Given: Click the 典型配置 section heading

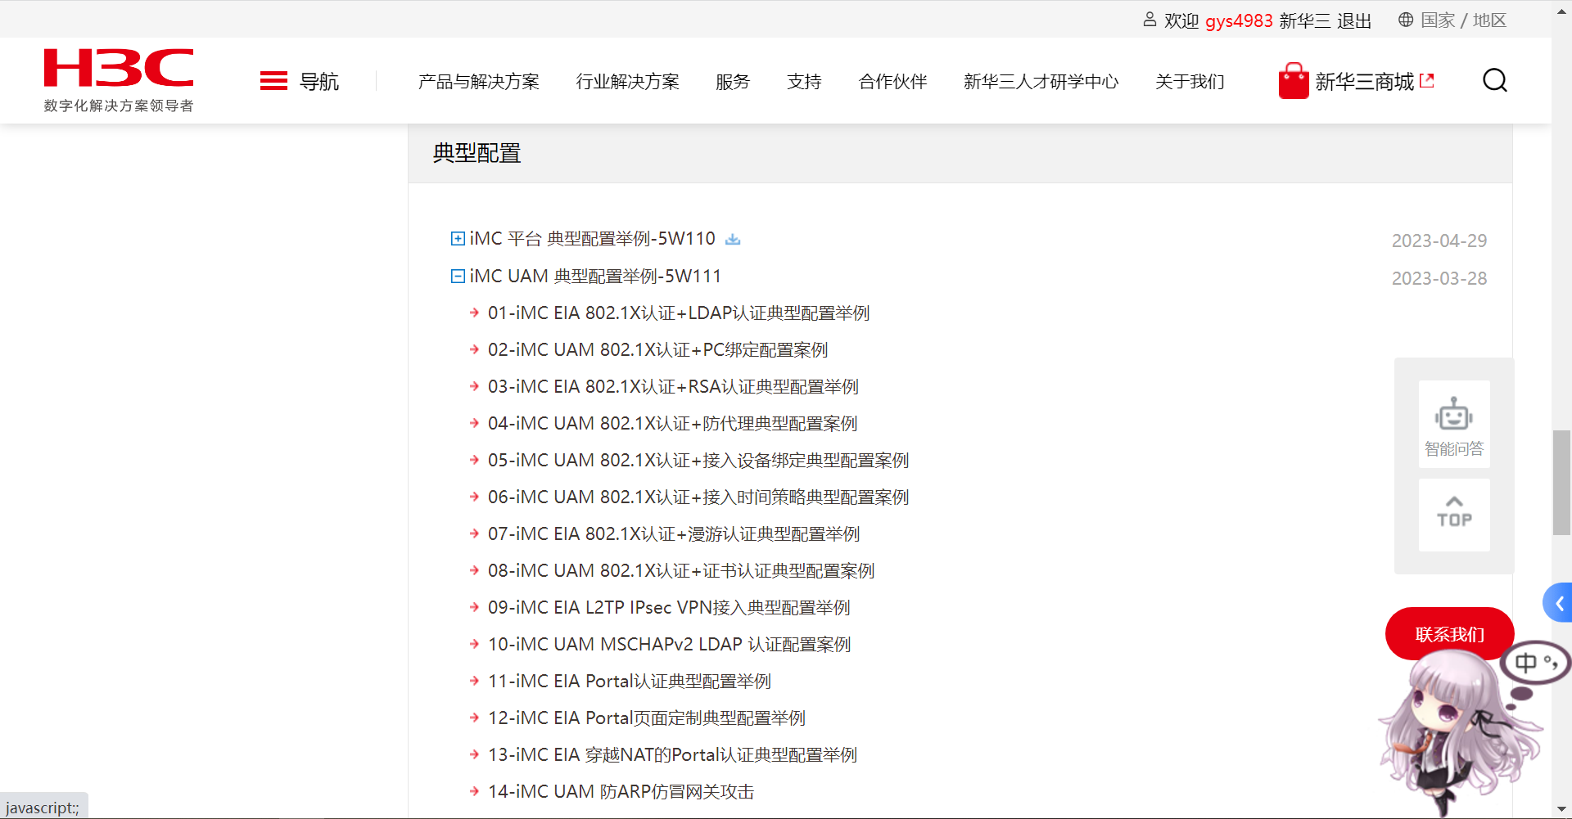Looking at the screenshot, I should pyautogui.click(x=477, y=153).
